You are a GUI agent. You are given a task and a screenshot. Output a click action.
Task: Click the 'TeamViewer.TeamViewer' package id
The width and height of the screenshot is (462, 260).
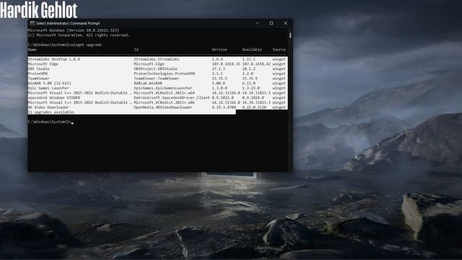[x=157, y=79]
